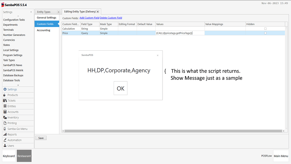The height and width of the screenshot is (164, 291).
Task: Collapse the Settings sidebar with the chevron
Action: pos(31,12)
